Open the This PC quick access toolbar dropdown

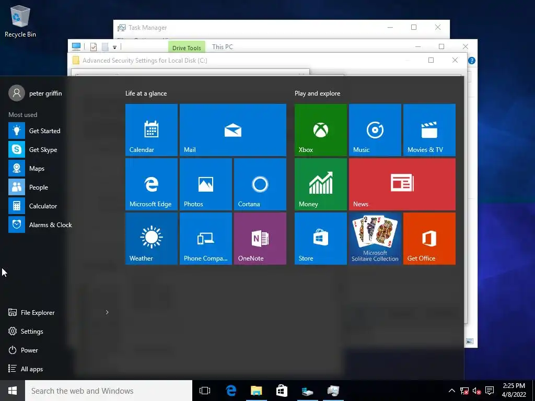[114, 48]
